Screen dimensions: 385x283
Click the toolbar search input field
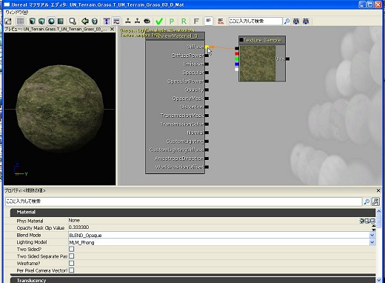coord(255,21)
